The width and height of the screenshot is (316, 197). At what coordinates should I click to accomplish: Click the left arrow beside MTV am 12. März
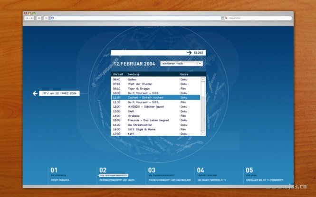tap(35, 94)
